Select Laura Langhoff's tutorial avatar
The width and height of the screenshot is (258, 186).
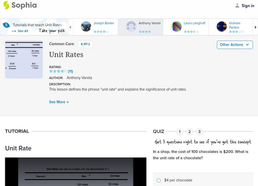176,26
